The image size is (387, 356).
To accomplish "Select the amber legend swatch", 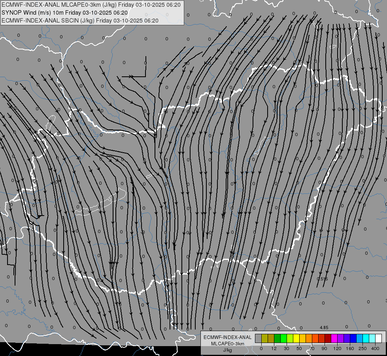I will click(x=303, y=338).
